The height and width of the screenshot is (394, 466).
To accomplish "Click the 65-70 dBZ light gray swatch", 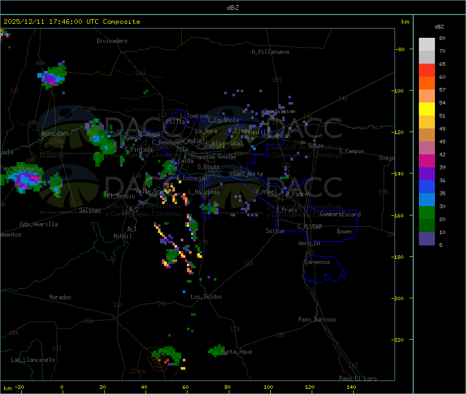I will 427,57.
